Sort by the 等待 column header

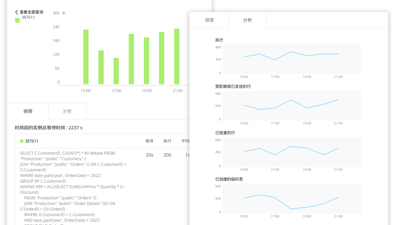pos(149,141)
